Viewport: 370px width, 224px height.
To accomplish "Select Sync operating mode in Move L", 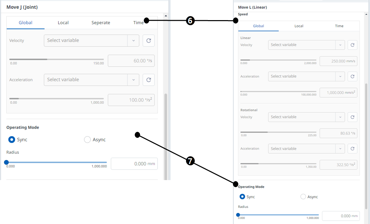I will coord(242,197).
